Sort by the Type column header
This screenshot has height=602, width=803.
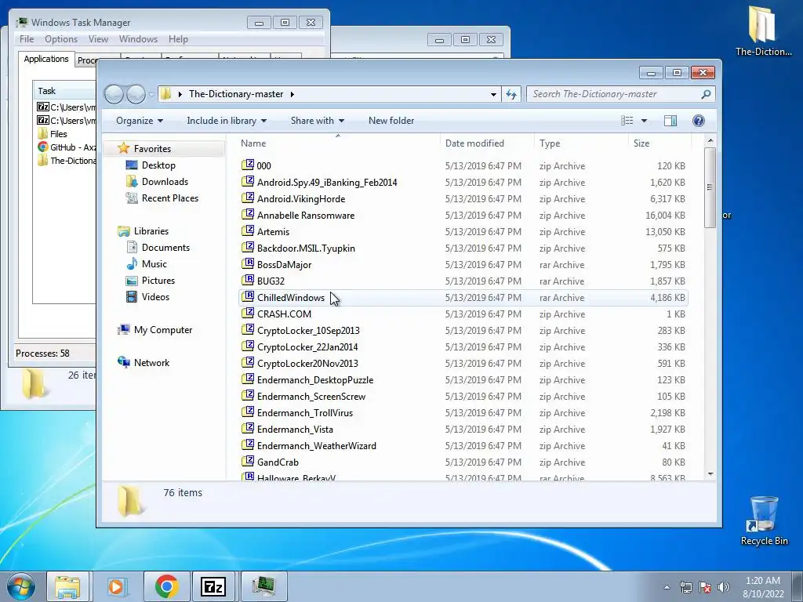click(581, 143)
